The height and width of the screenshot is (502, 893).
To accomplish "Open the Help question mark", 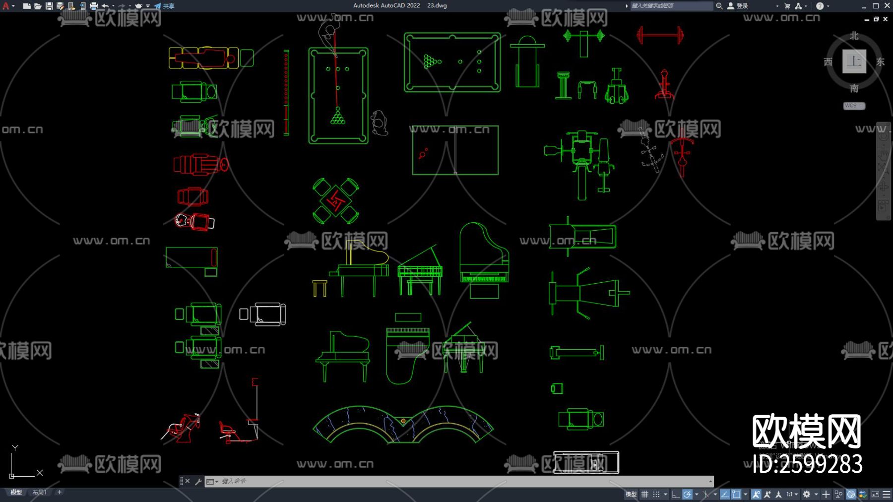I will [820, 6].
